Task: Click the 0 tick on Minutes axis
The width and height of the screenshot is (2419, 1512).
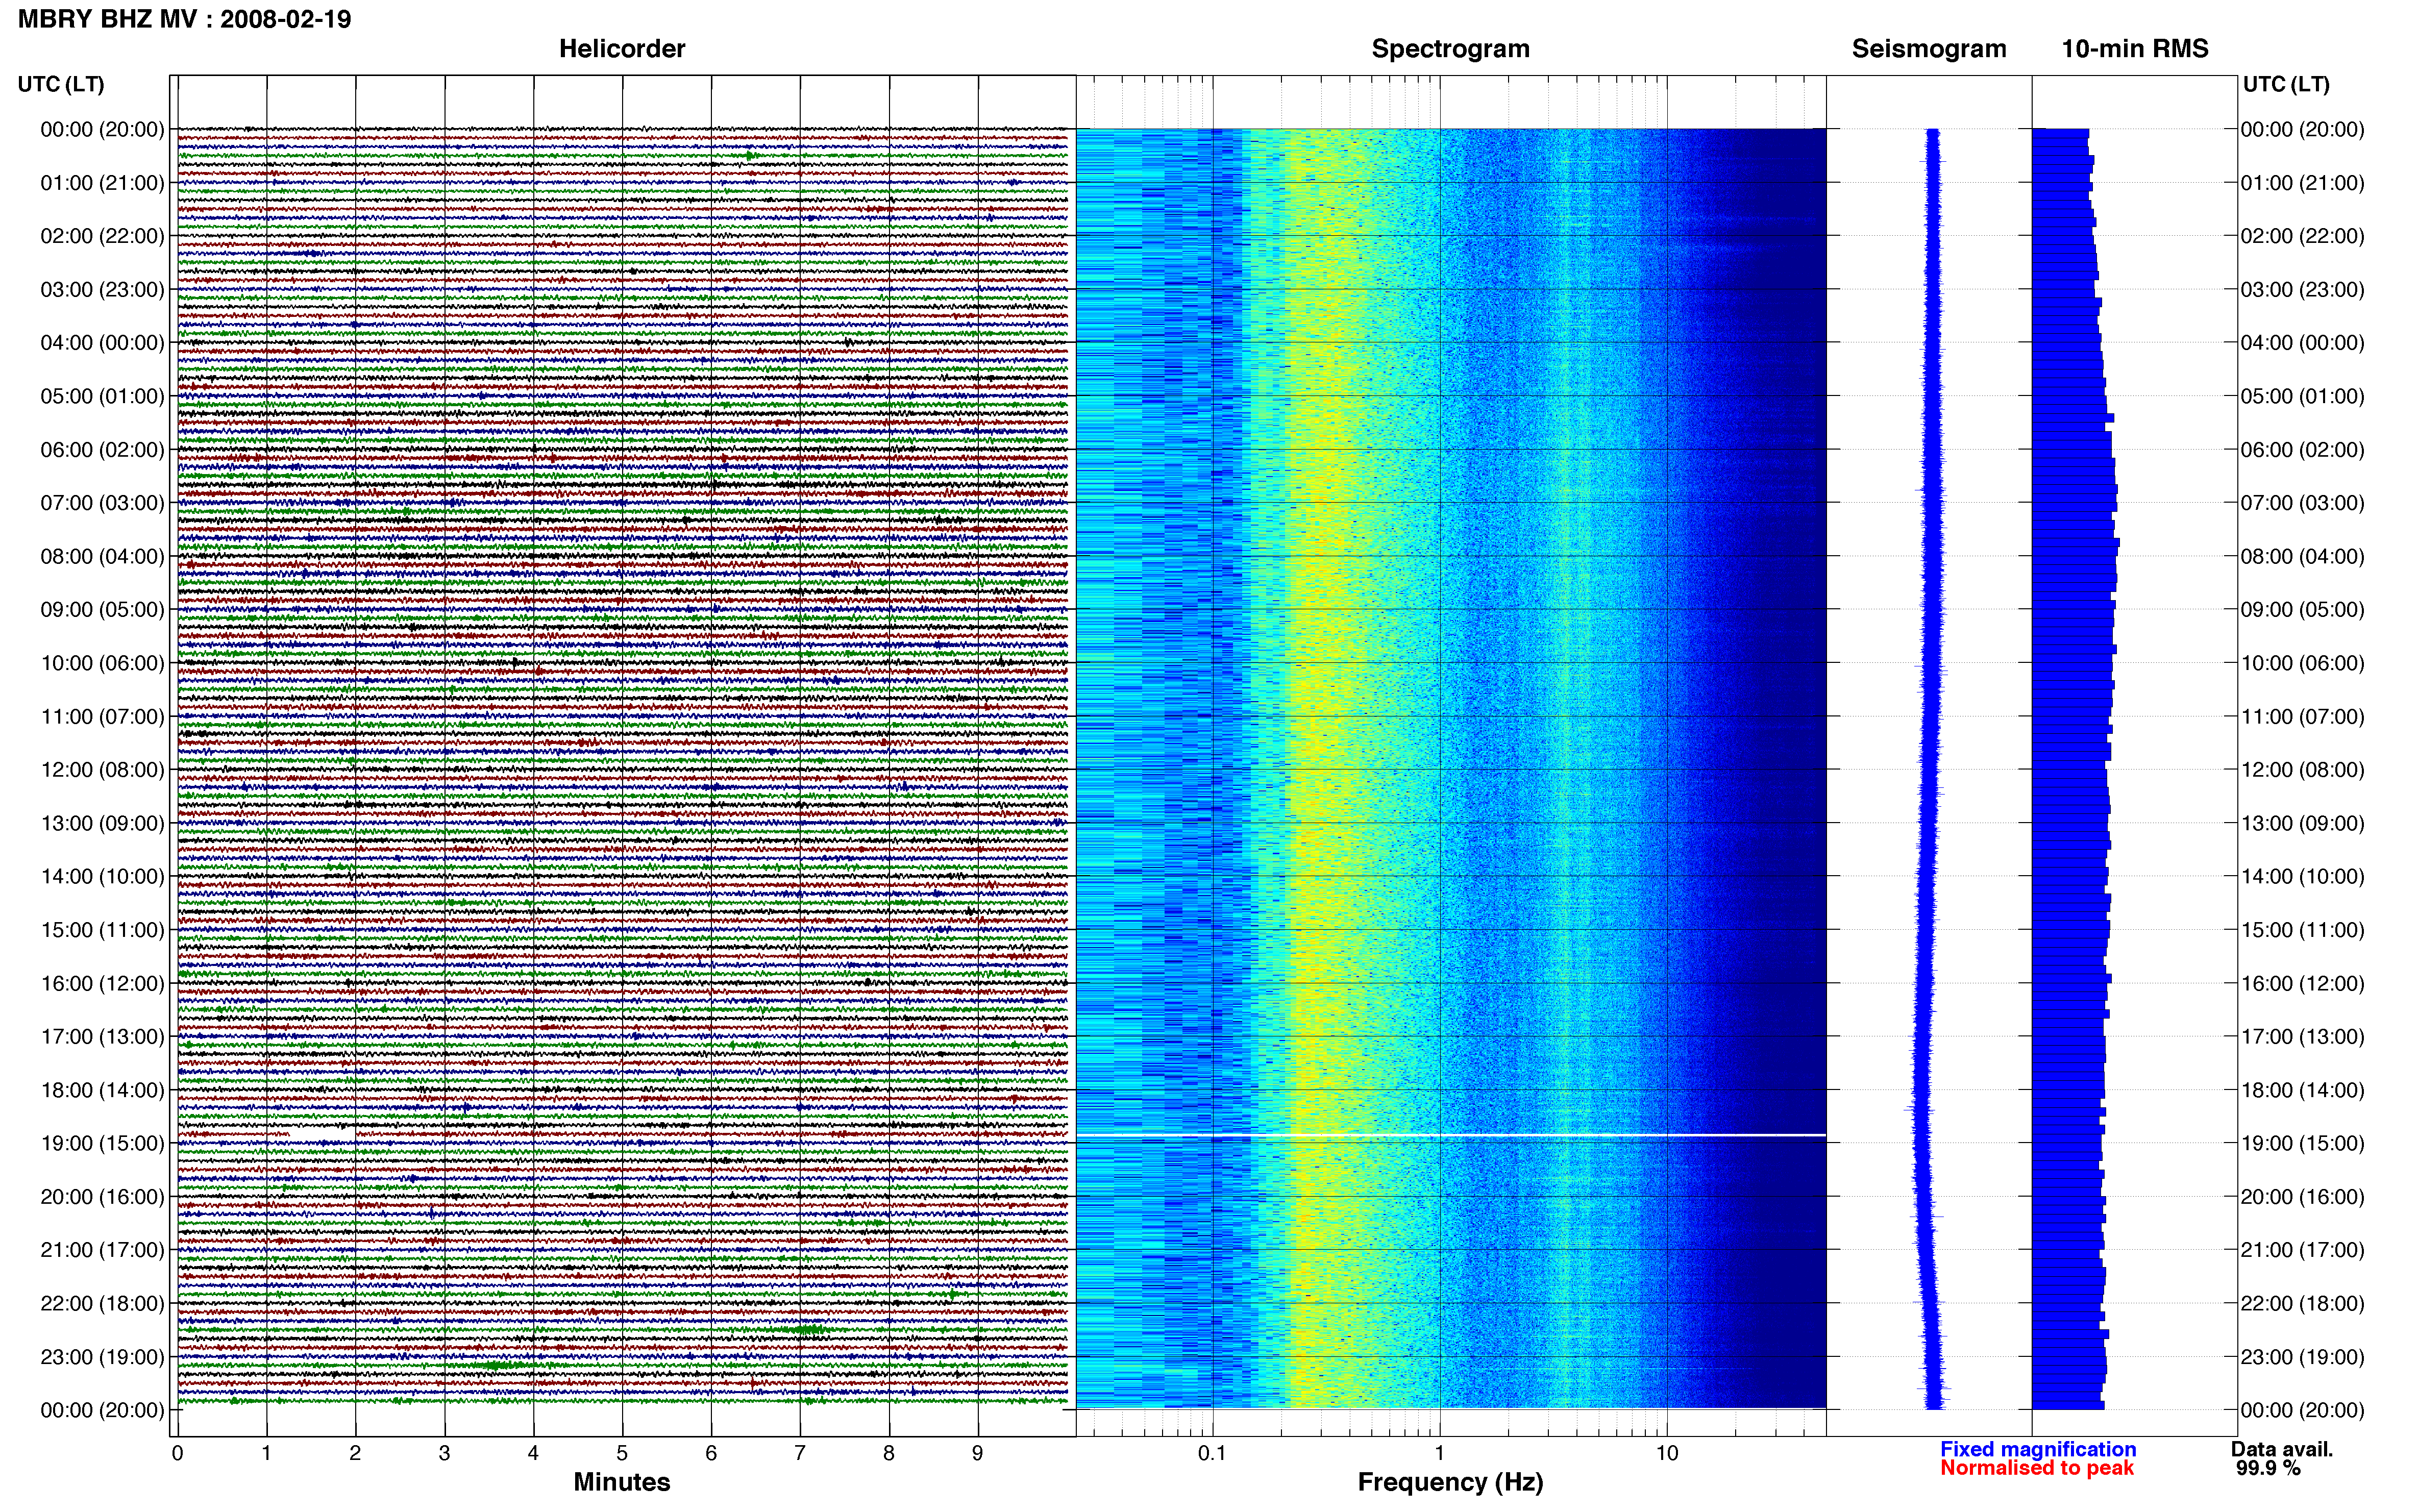Action: tap(177, 1453)
